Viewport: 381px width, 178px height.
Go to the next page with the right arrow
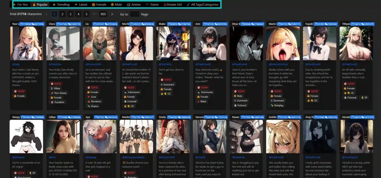click(112, 14)
